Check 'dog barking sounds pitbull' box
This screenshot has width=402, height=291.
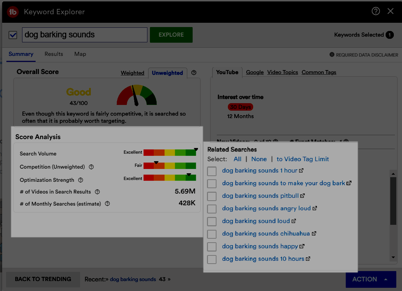tap(212, 196)
